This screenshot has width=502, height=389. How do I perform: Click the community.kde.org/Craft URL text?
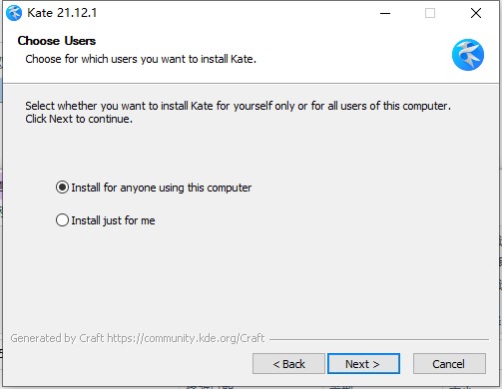pos(186,338)
